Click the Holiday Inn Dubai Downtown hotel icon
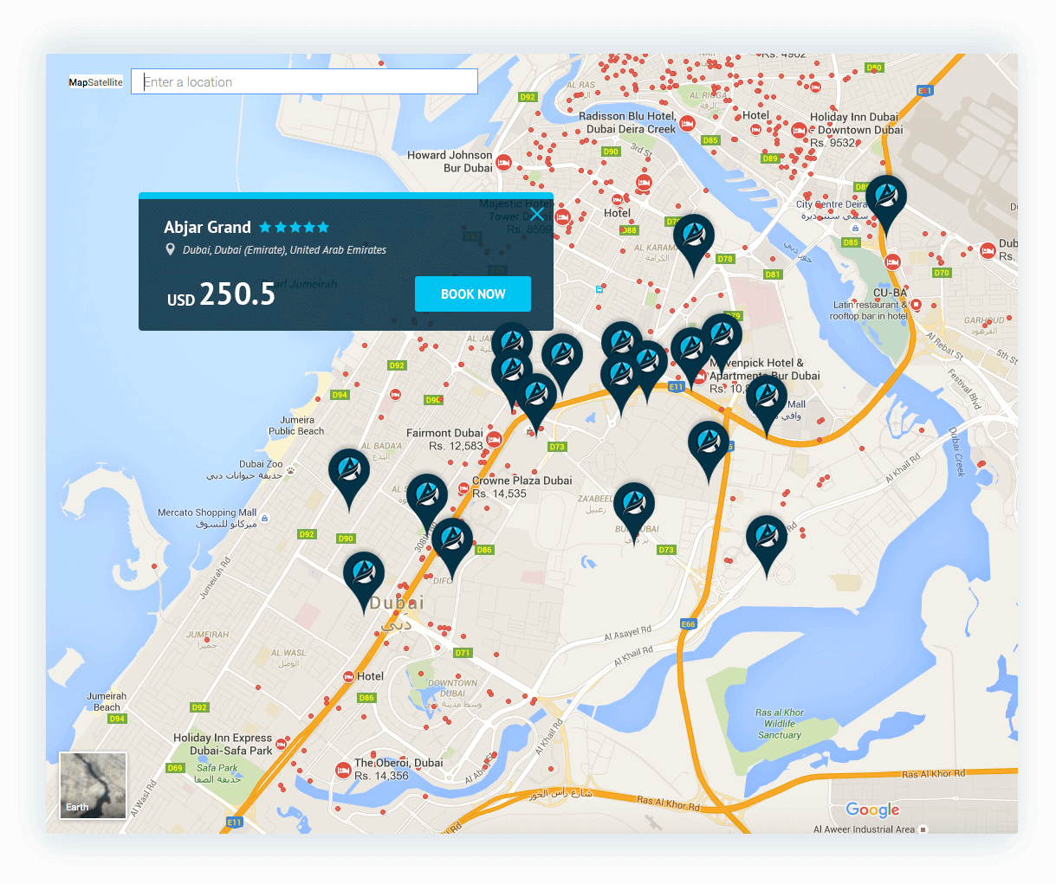This screenshot has width=1056, height=884. (799, 131)
